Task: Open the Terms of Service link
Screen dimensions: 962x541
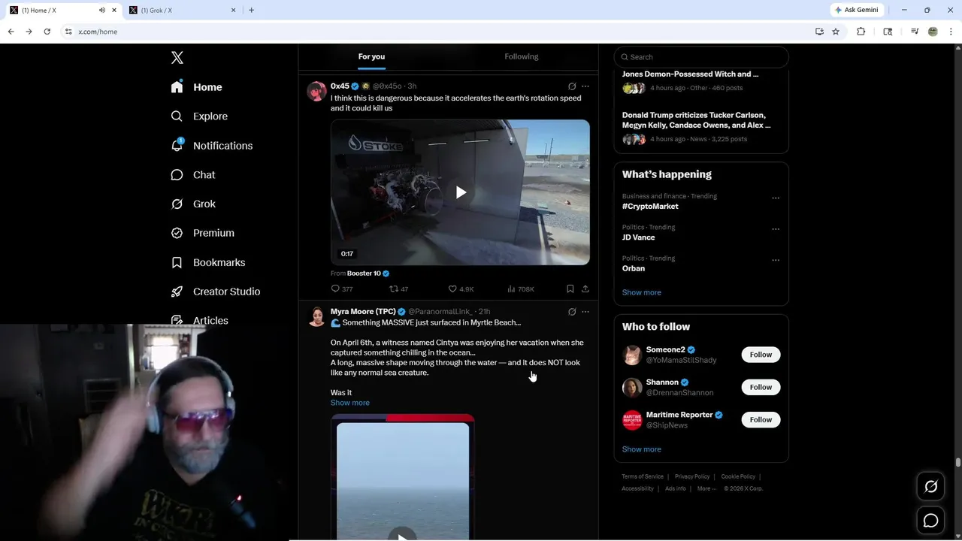Action: (643, 476)
